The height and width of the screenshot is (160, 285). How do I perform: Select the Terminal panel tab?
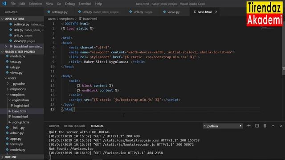[x=97, y=126]
